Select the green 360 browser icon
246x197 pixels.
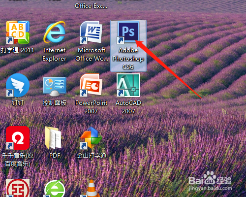click(x=55, y=189)
